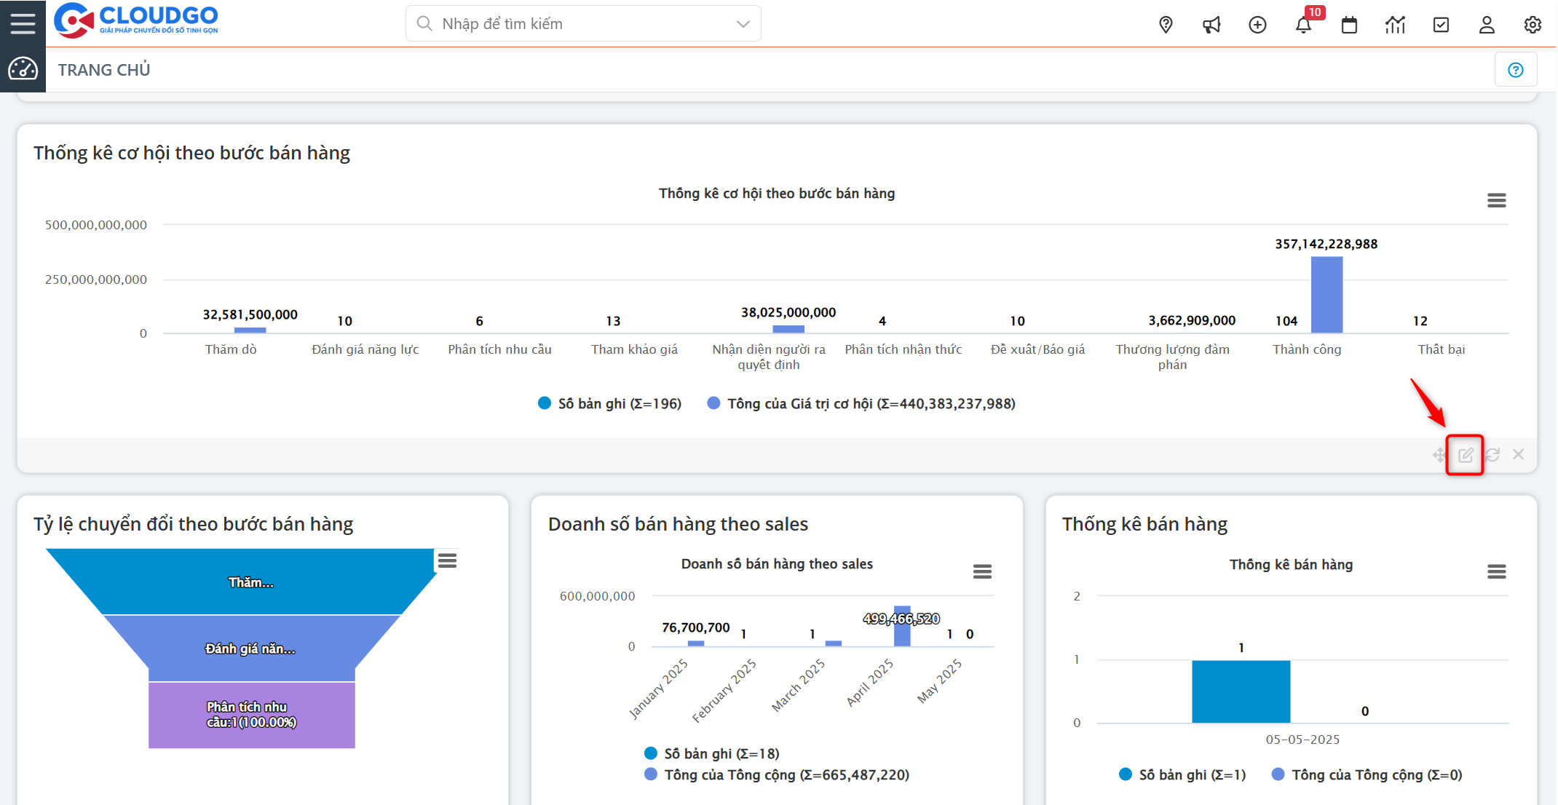Open the settings gear icon
Viewport: 1558px width, 805px height.
[x=1533, y=25]
